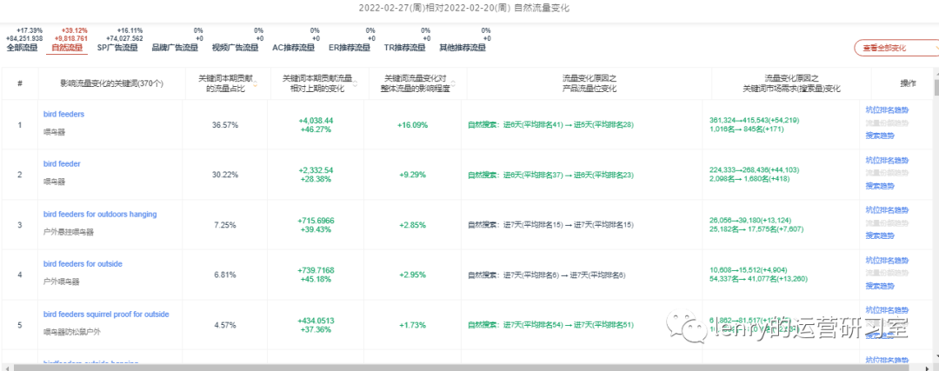Switch to AC推荐流量 tab
Screen dimensions: 939x371
click(294, 48)
